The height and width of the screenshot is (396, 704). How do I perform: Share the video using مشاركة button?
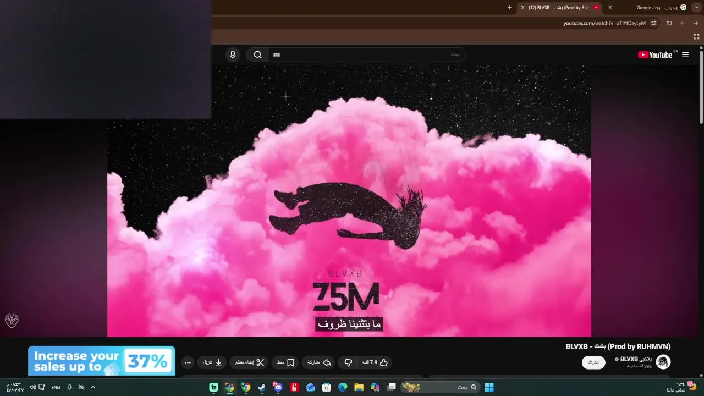click(320, 362)
